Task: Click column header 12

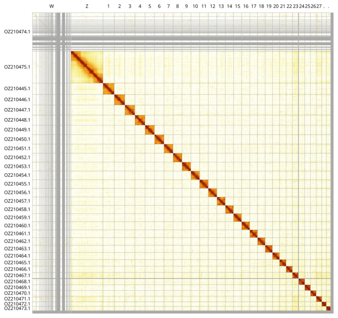Action: tap(213, 6)
